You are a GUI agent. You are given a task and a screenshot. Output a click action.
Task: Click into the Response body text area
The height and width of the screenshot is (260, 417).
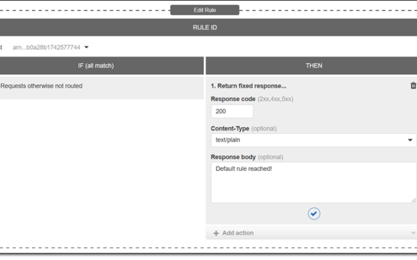tap(313, 183)
